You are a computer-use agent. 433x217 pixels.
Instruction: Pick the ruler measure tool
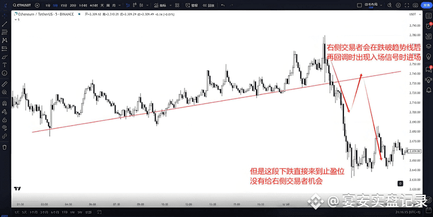(x=4, y=84)
